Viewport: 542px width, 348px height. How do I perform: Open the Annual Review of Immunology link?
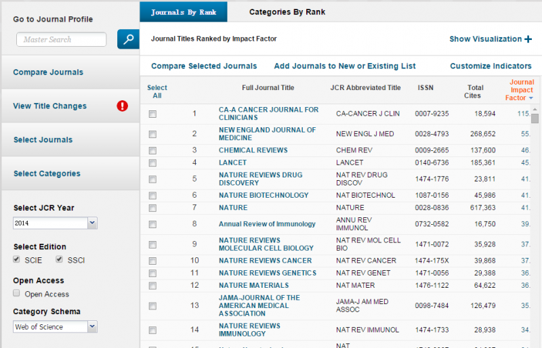click(267, 224)
